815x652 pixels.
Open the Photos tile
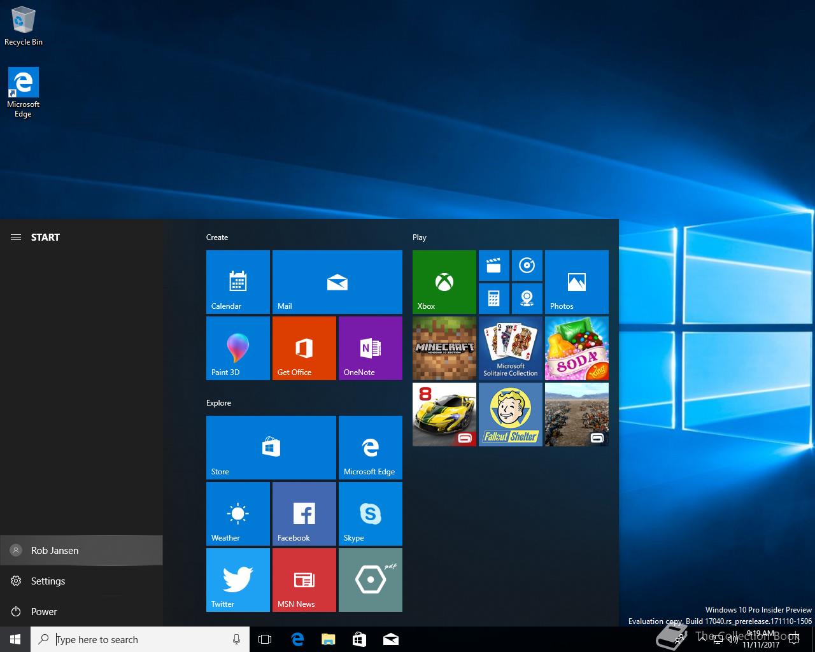coord(577,282)
